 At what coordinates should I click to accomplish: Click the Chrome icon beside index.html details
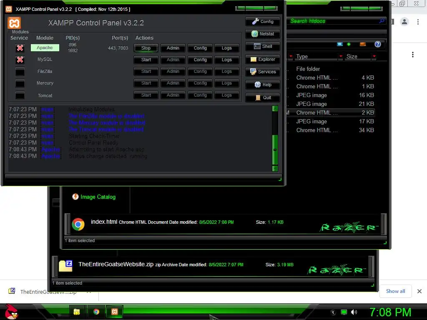[78, 224]
